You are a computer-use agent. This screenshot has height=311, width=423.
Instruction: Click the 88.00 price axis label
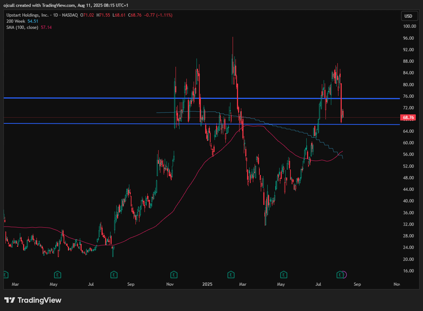[x=409, y=61]
